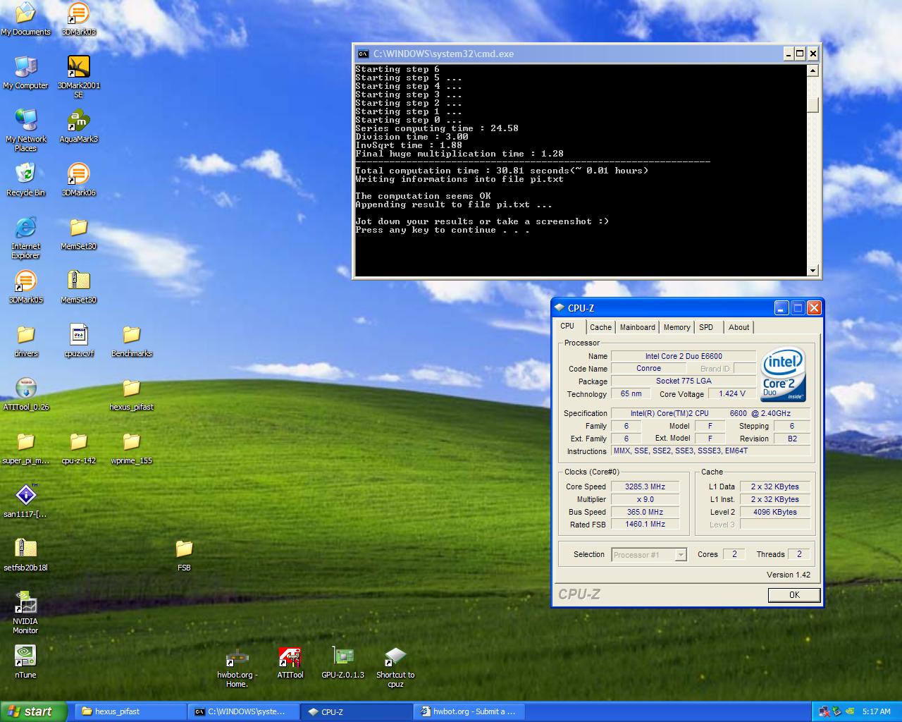Click the Rated FSB value 1460.1 MHz
This screenshot has height=722, width=902.
click(x=645, y=525)
